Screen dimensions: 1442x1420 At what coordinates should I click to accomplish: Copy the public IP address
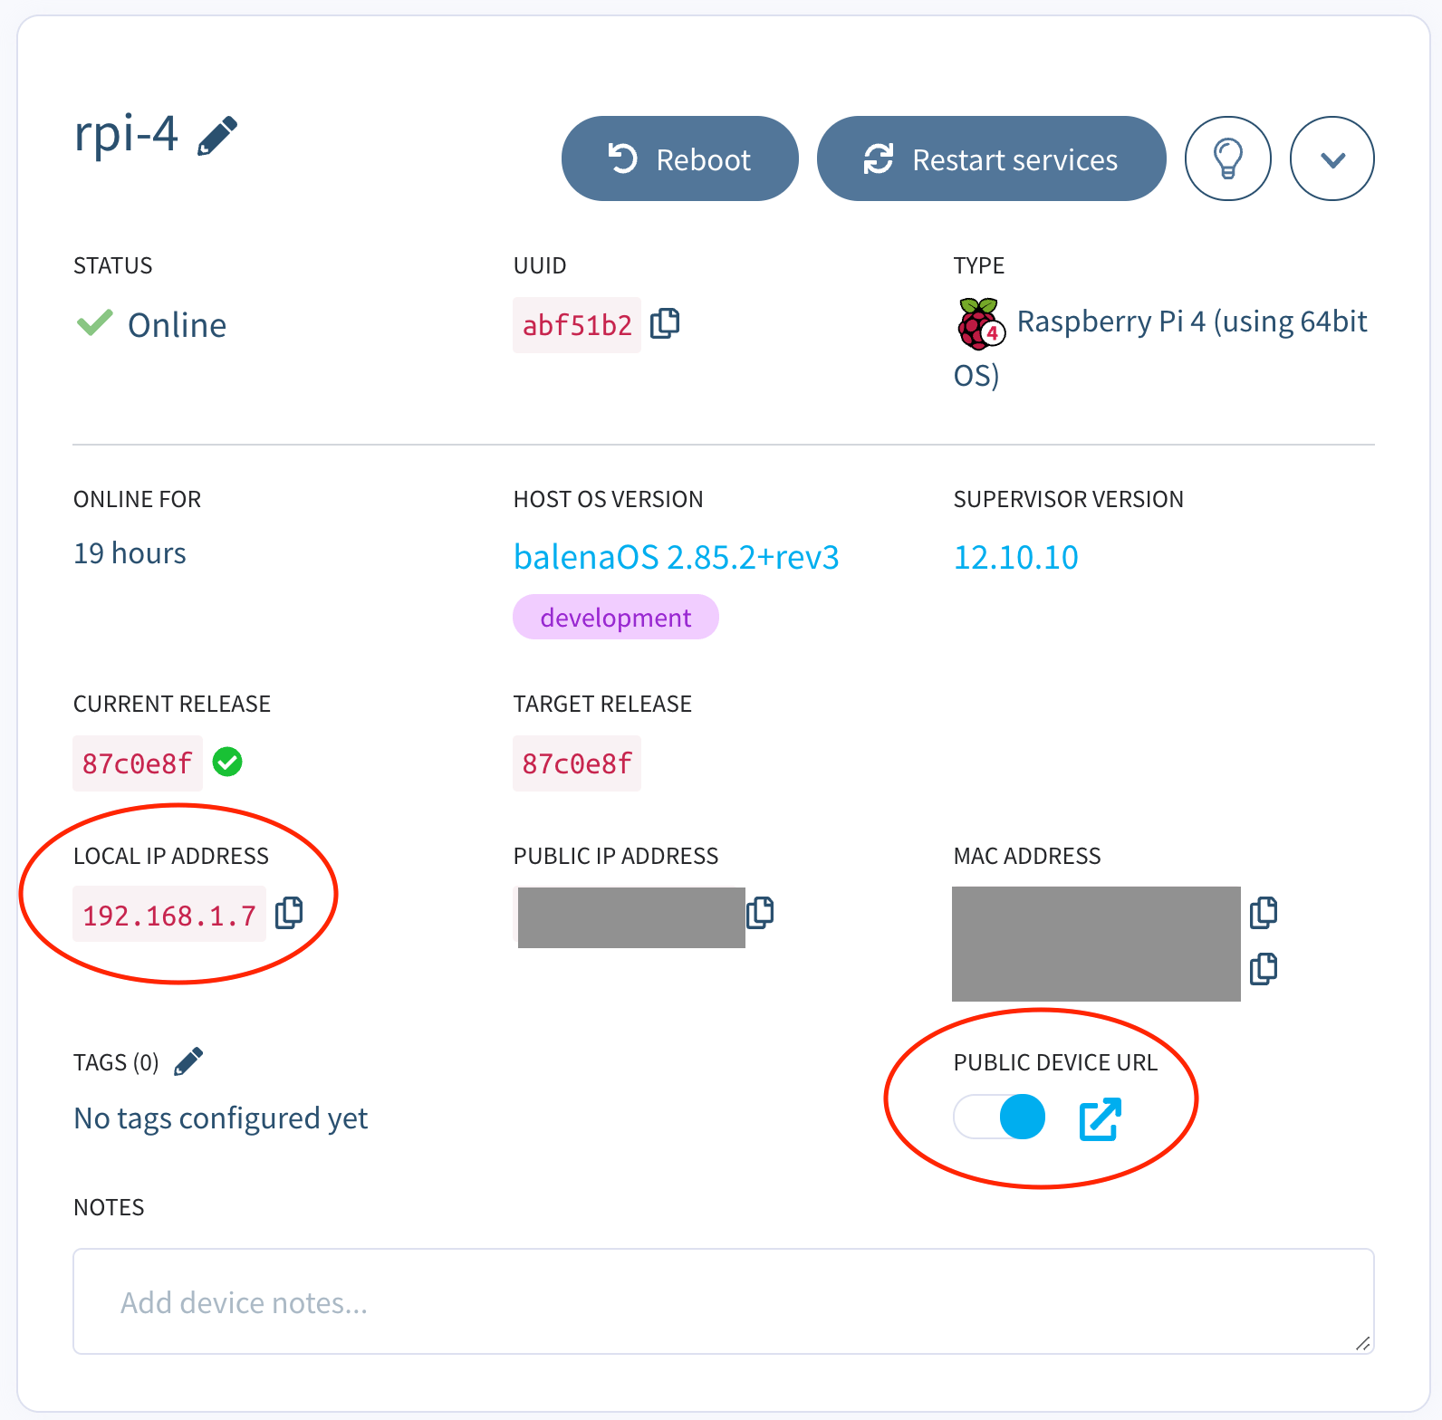760,913
